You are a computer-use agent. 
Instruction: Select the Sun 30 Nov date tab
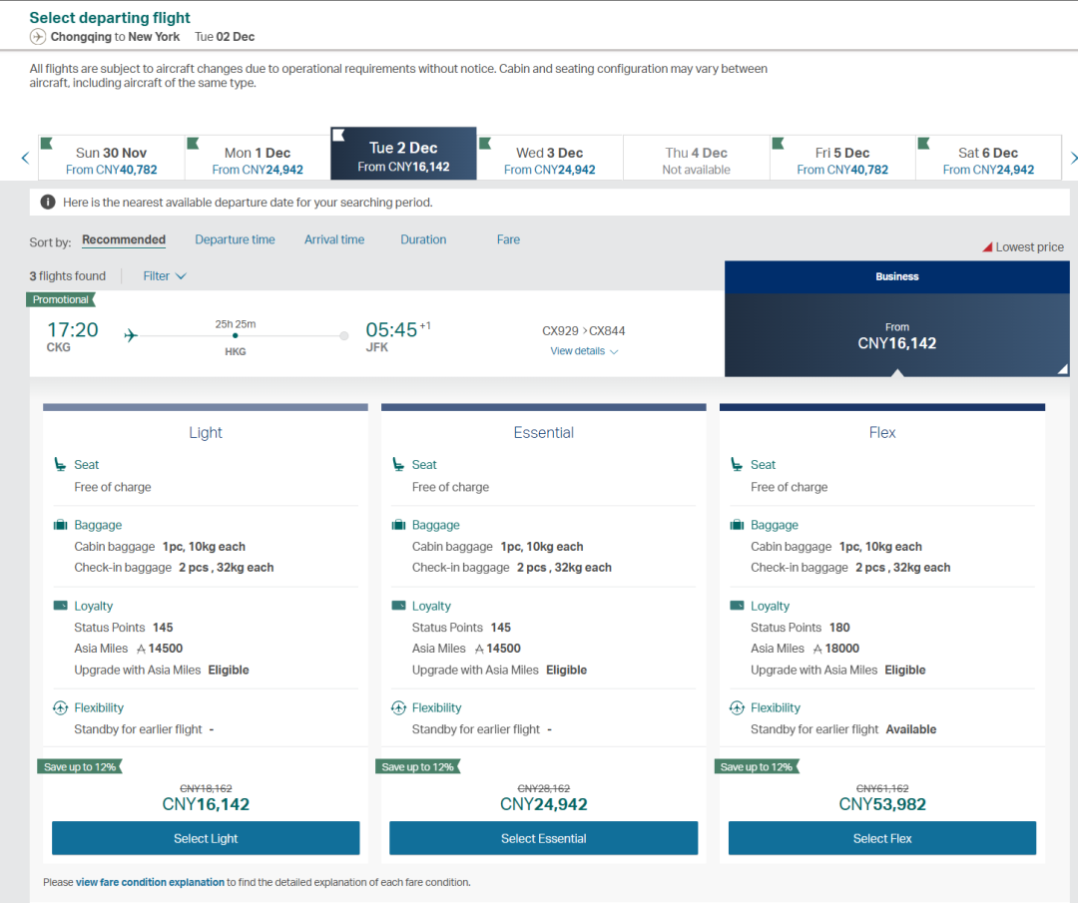pyautogui.click(x=111, y=160)
